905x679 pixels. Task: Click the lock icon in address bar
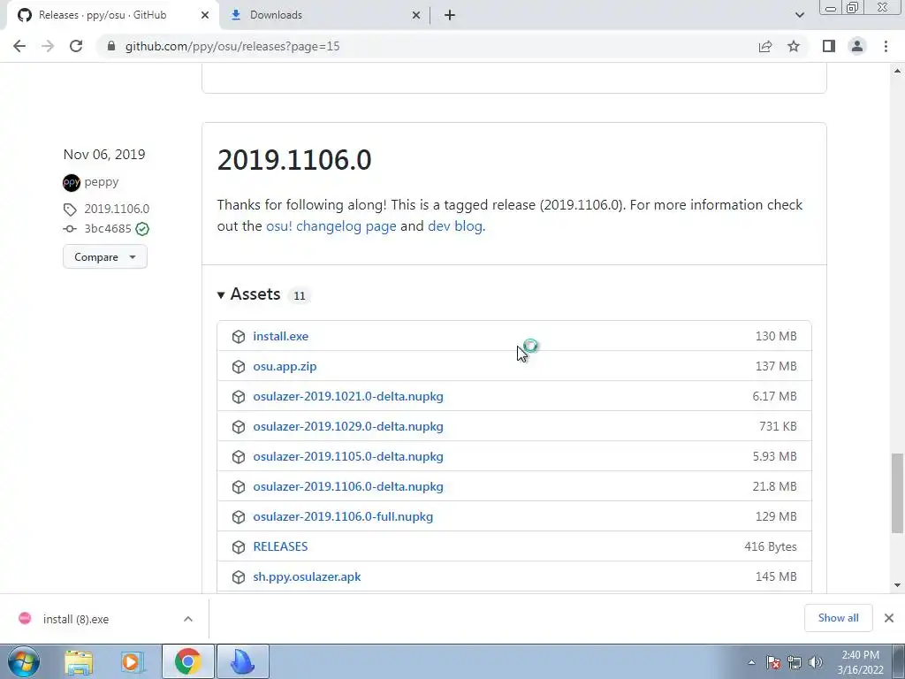click(x=111, y=46)
